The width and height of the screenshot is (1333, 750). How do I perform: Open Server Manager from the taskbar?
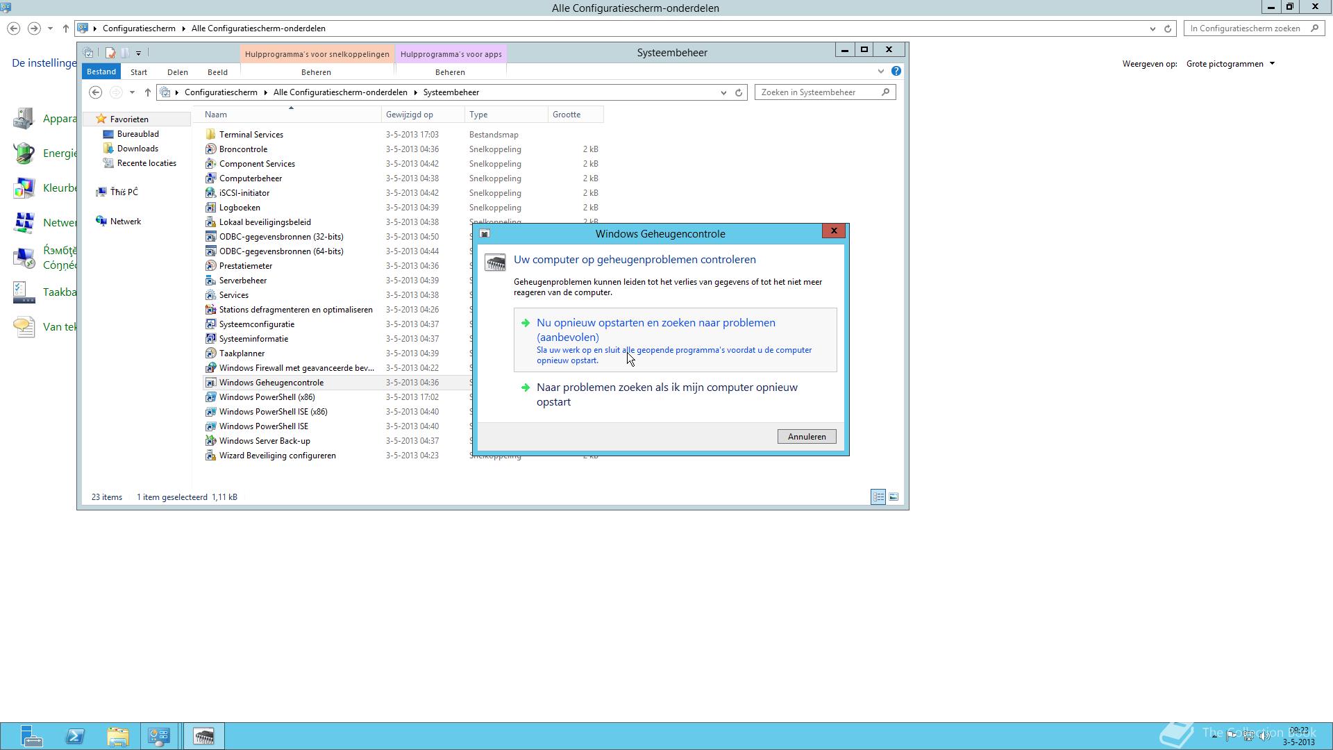[x=31, y=736]
